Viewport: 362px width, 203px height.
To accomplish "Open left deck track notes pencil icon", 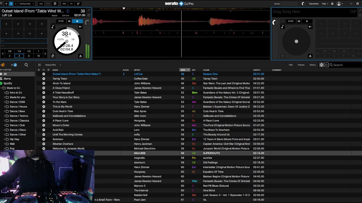I will click(x=89, y=11).
